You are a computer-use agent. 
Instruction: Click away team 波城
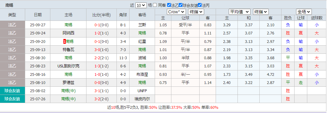[142, 58]
